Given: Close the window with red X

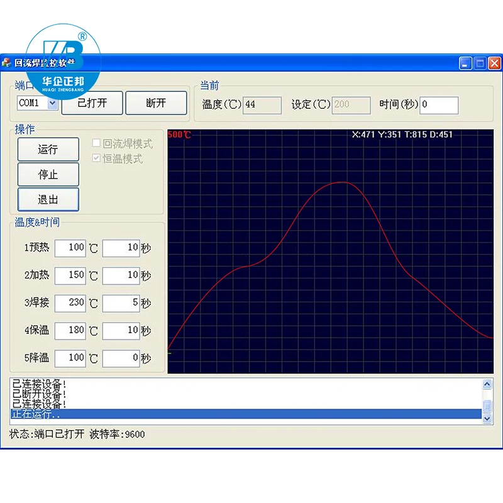Looking at the screenshot, I should point(494,63).
